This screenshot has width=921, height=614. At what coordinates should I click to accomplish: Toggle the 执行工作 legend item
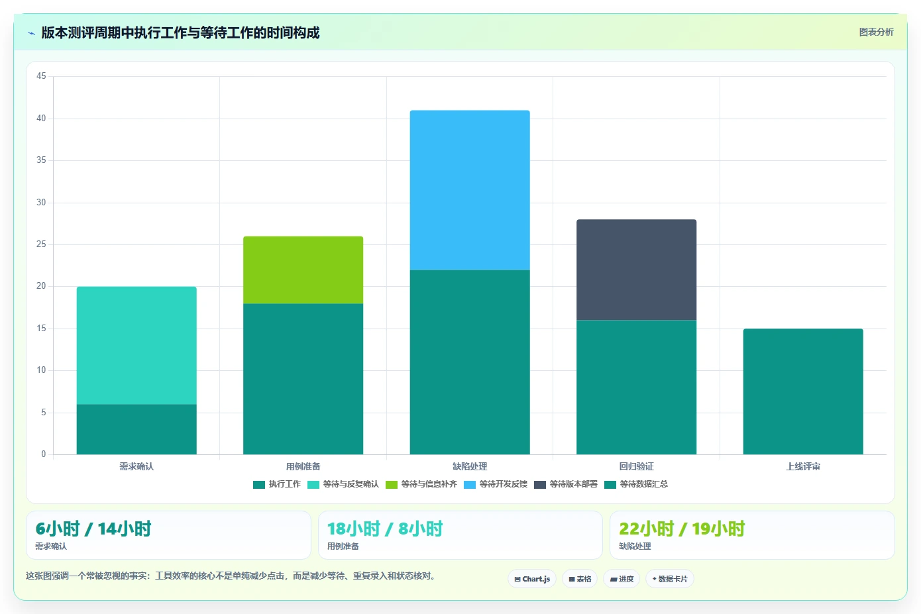click(277, 484)
